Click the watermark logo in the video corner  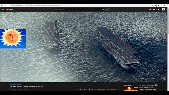pos(165,79)
